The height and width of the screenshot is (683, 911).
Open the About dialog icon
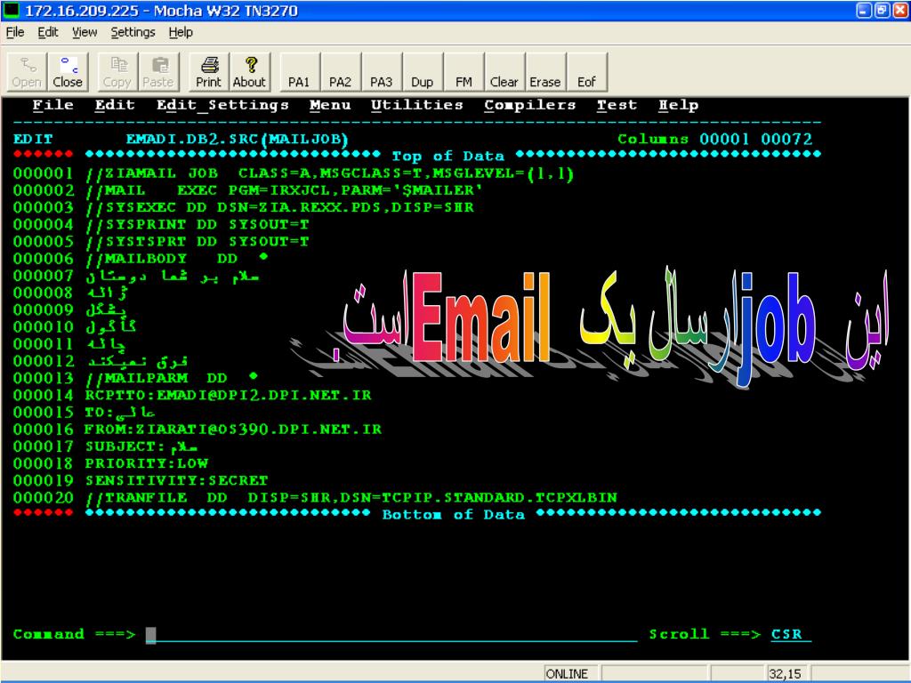point(249,71)
